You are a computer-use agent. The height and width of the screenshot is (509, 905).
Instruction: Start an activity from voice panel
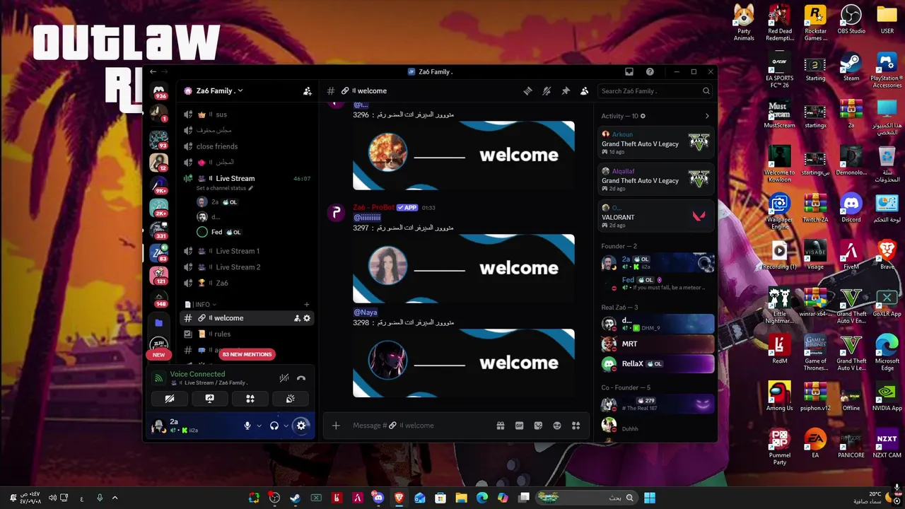pos(250,399)
